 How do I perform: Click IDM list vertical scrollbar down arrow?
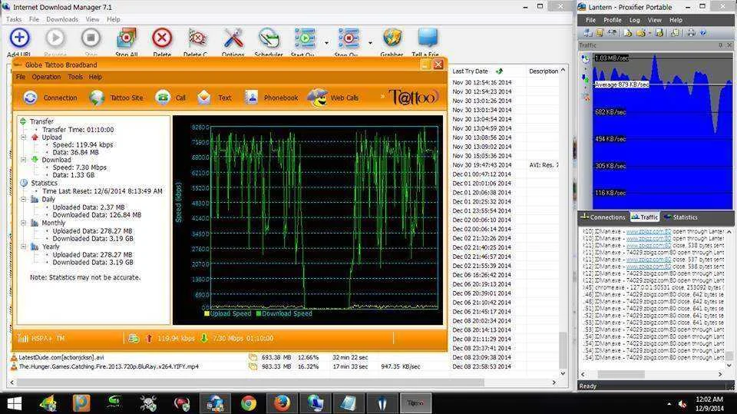563,373
